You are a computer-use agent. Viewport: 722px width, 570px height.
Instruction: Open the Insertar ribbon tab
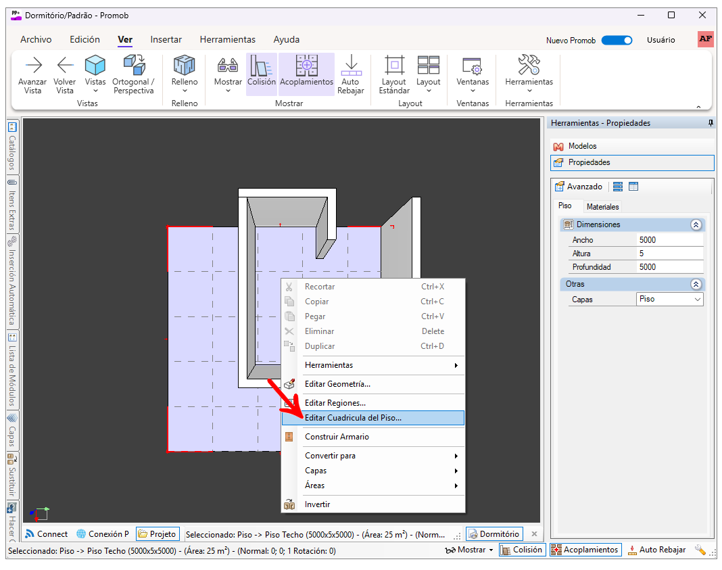pyautogui.click(x=166, y=39)
